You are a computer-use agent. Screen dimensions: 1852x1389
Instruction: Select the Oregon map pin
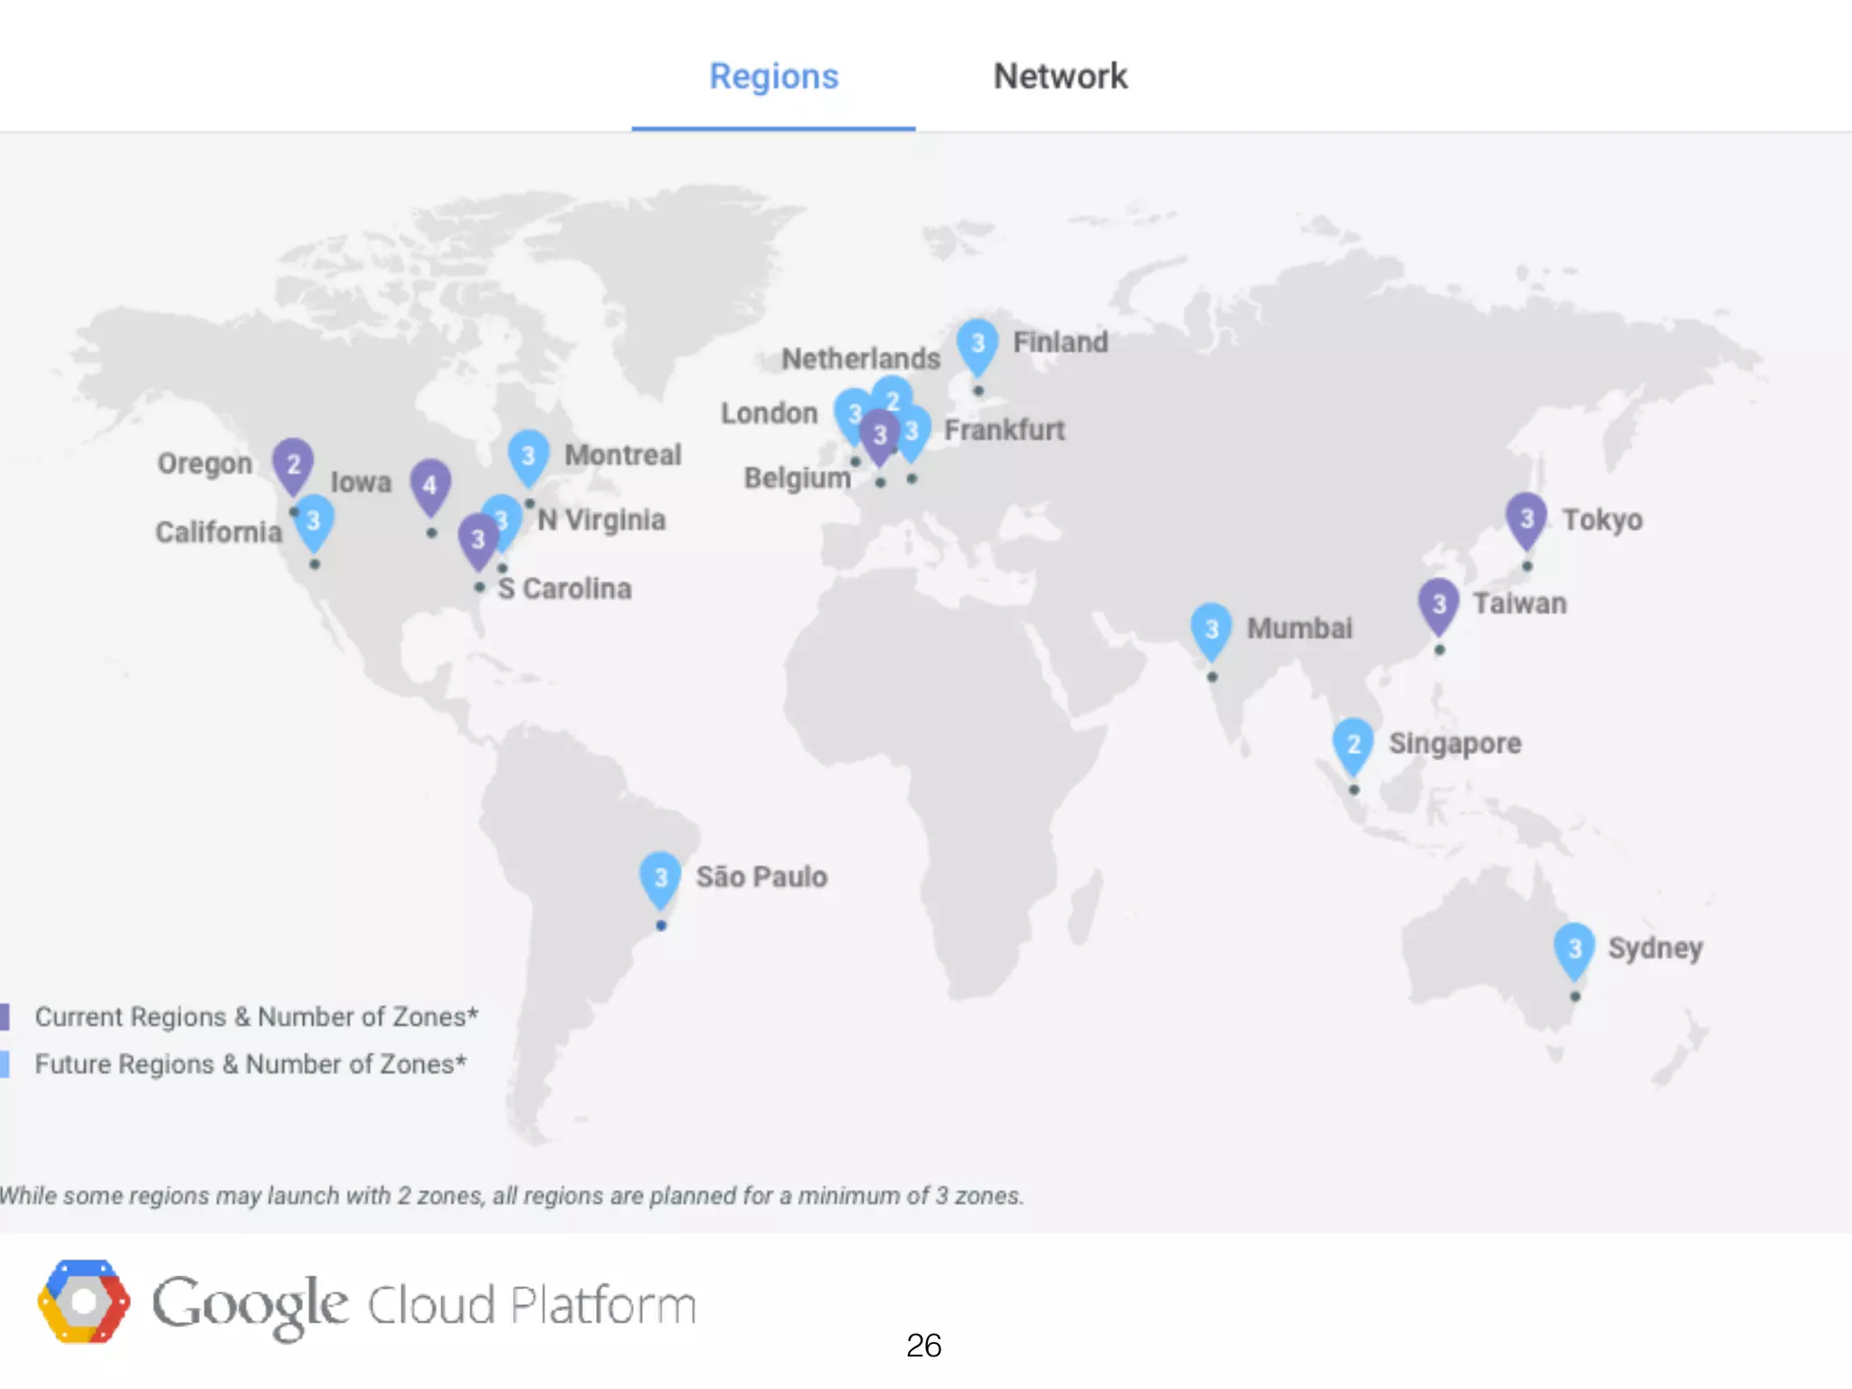(x=293, y=464)
